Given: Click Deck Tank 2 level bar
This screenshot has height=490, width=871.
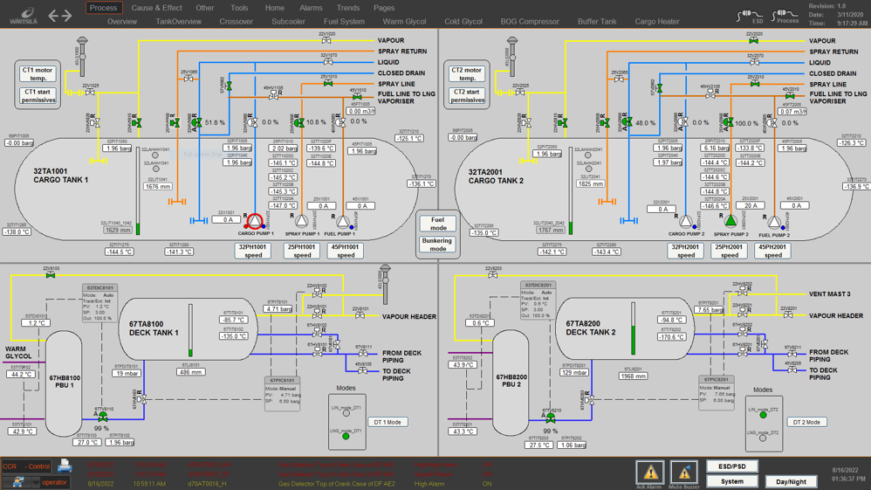Looking at the screenshot, I should pyautogui.click(x=633, y=328).
